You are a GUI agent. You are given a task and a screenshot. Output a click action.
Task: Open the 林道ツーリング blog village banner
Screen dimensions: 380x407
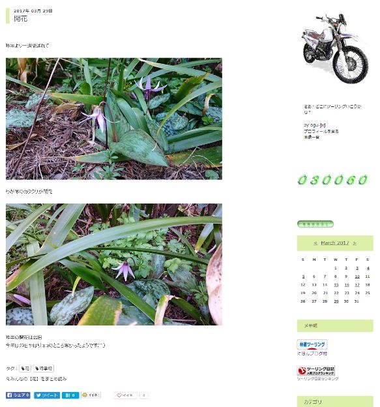[312, 344]
